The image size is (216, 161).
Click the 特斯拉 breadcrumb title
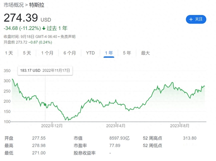coord(37,5)
